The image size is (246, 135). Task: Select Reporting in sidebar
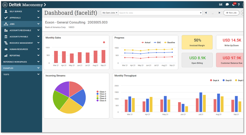(22, 55)
